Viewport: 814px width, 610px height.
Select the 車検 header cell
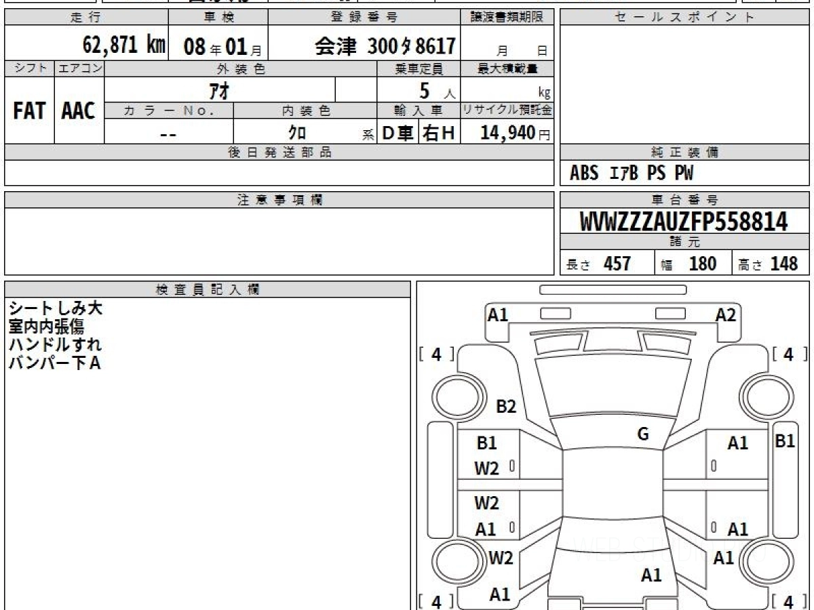click(218, 18)
